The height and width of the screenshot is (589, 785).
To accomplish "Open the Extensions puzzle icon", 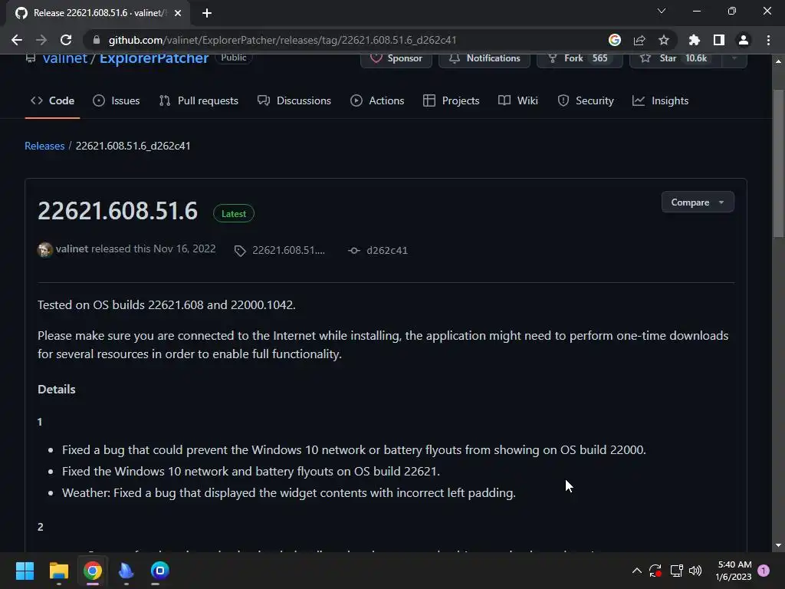I will click(x=695, y=40).
